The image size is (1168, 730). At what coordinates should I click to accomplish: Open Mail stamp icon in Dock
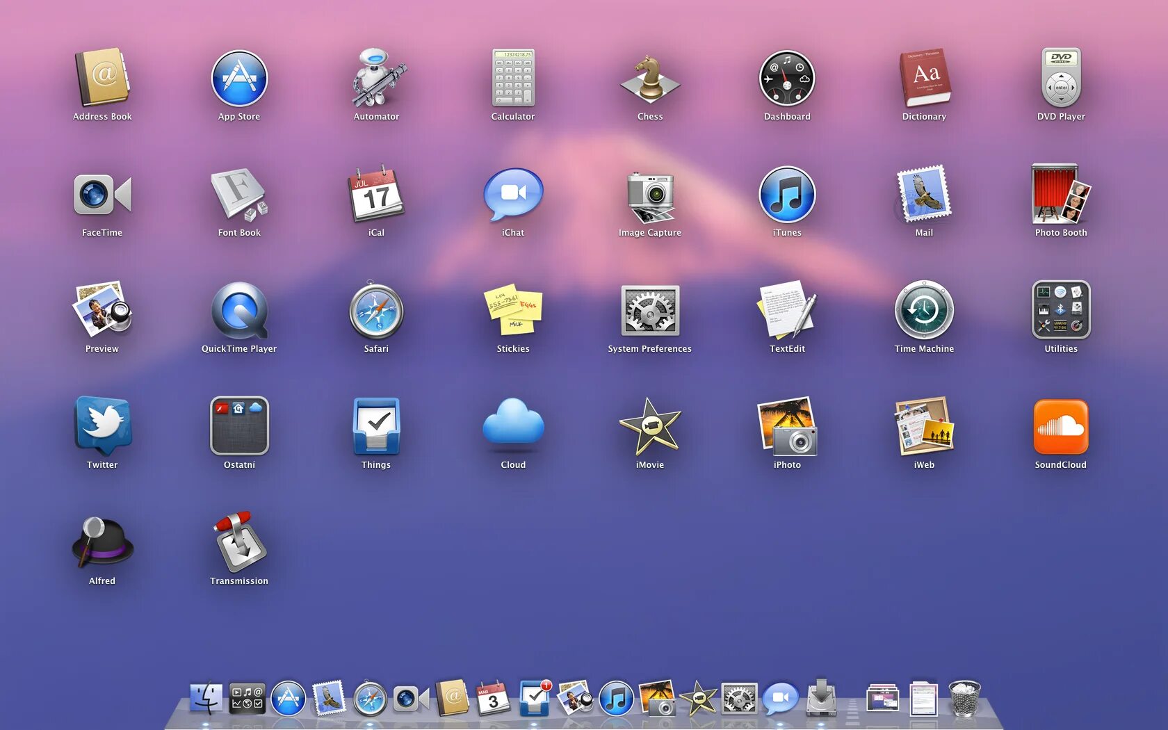tap(329, 699)
